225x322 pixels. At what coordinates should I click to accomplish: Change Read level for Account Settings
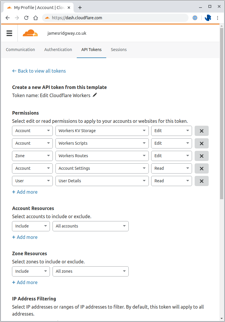pyautogui.click(x=172, y=168)
